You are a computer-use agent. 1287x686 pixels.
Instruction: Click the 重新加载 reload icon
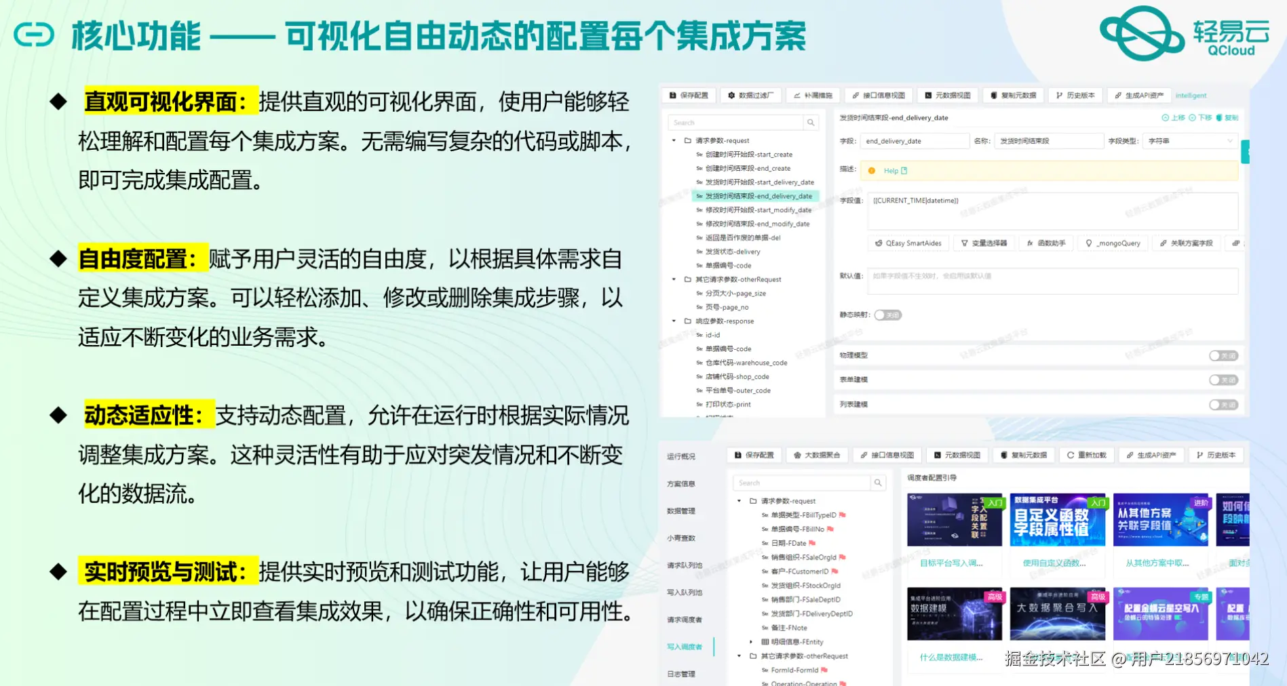pyautogui.click(x=1086, y=455)
